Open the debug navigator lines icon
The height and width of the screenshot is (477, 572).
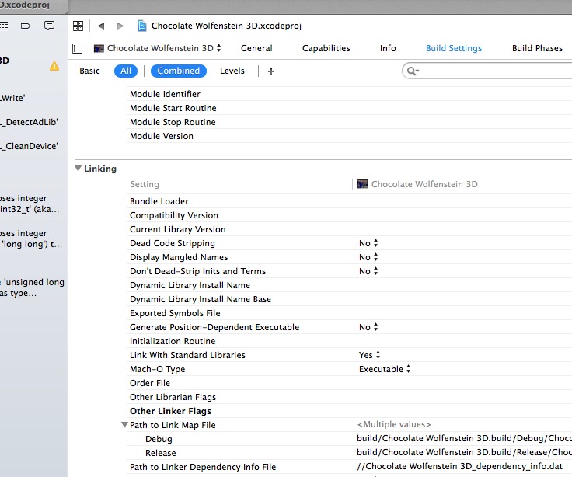[x=4, y=26]
